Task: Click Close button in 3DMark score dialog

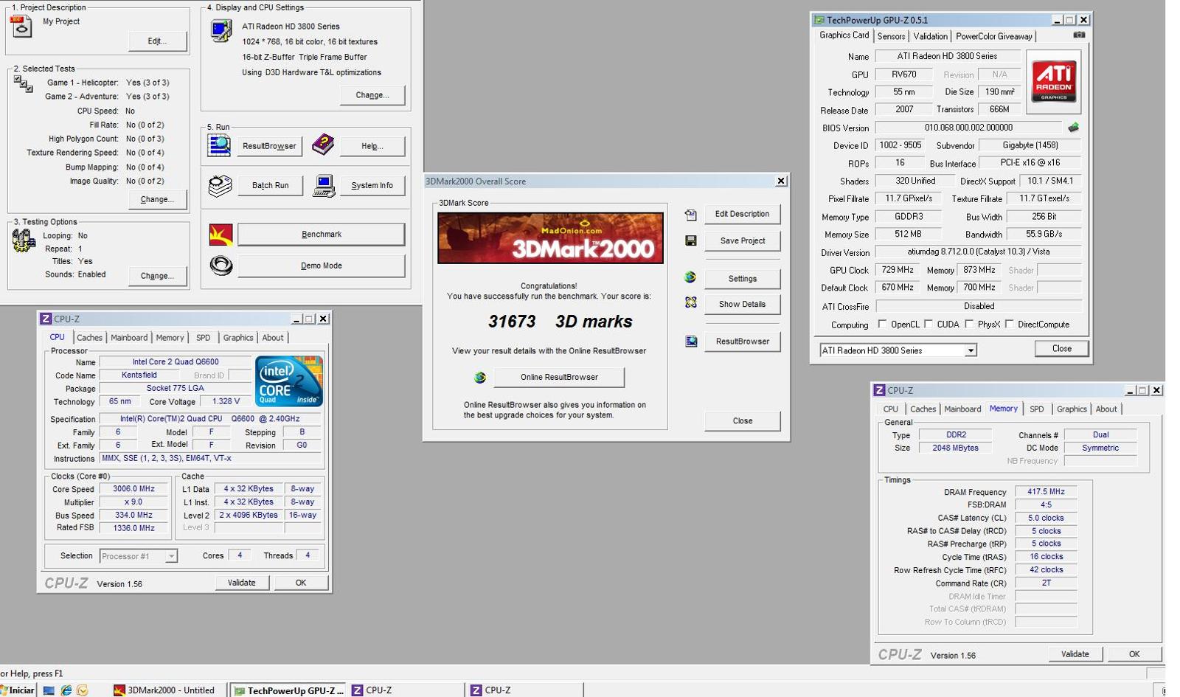Action: (x=742, y=421)
